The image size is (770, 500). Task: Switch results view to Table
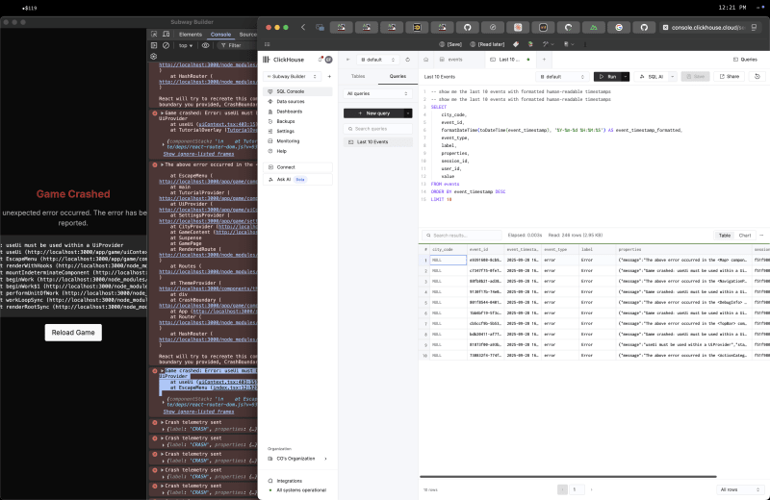tap(724, 235)
